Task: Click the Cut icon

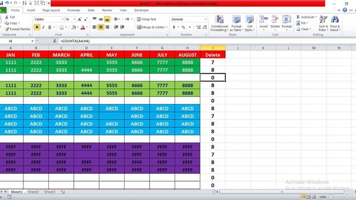Action: [7, 17]
